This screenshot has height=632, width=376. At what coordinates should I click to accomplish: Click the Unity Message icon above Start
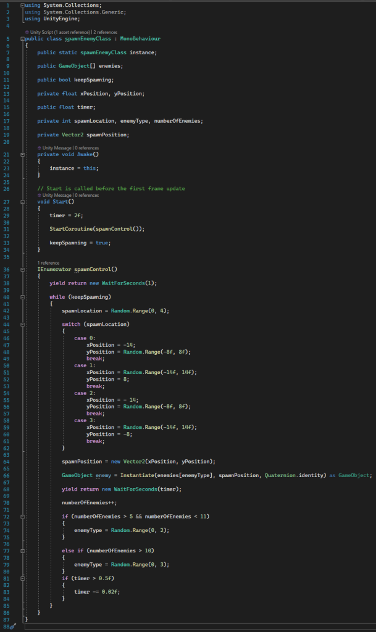(39, 195)
